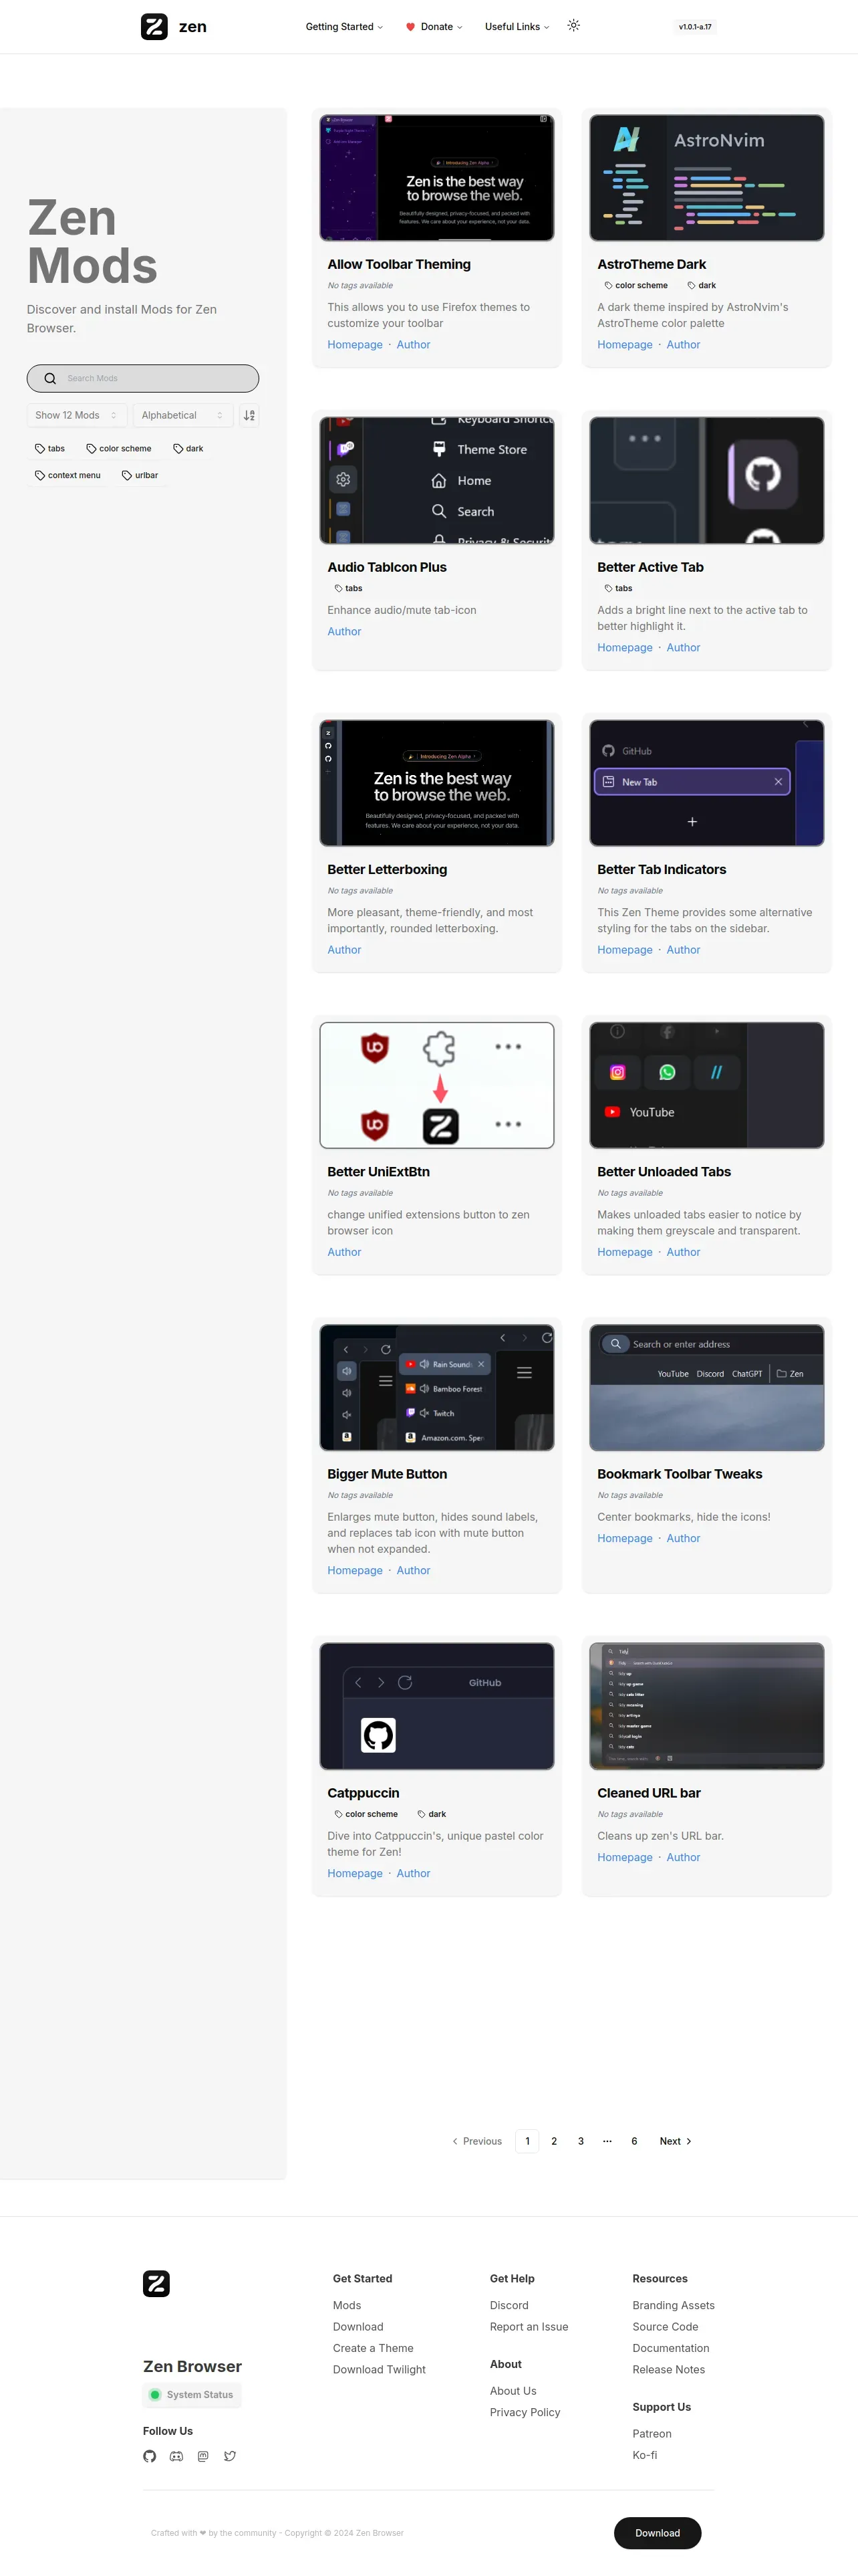
Task: Open the Discord icon under Follow Us
Action: [x=177, y=2456]
